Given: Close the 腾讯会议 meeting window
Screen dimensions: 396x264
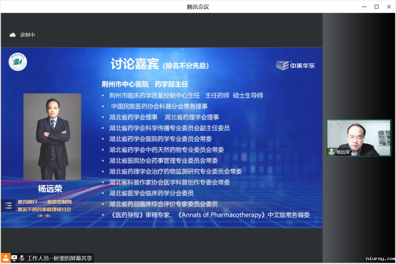Looking at the screenshot, I should coord(388,7).
